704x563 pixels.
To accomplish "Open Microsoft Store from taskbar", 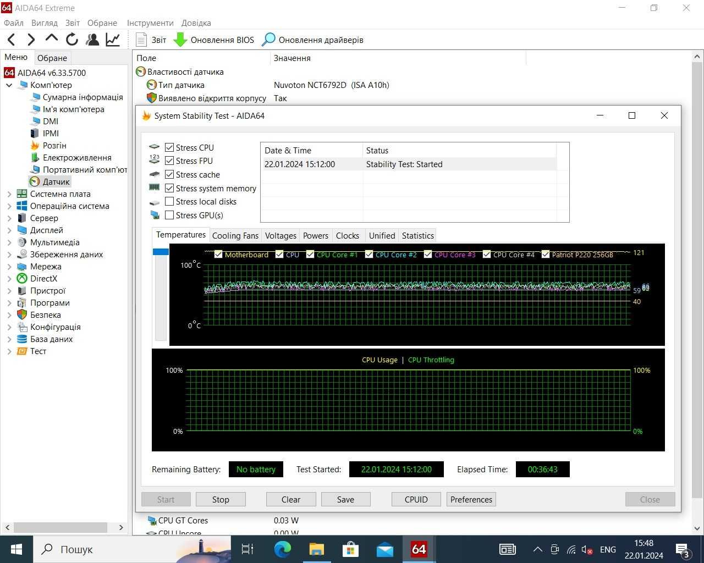I will (x=350, y=549).
